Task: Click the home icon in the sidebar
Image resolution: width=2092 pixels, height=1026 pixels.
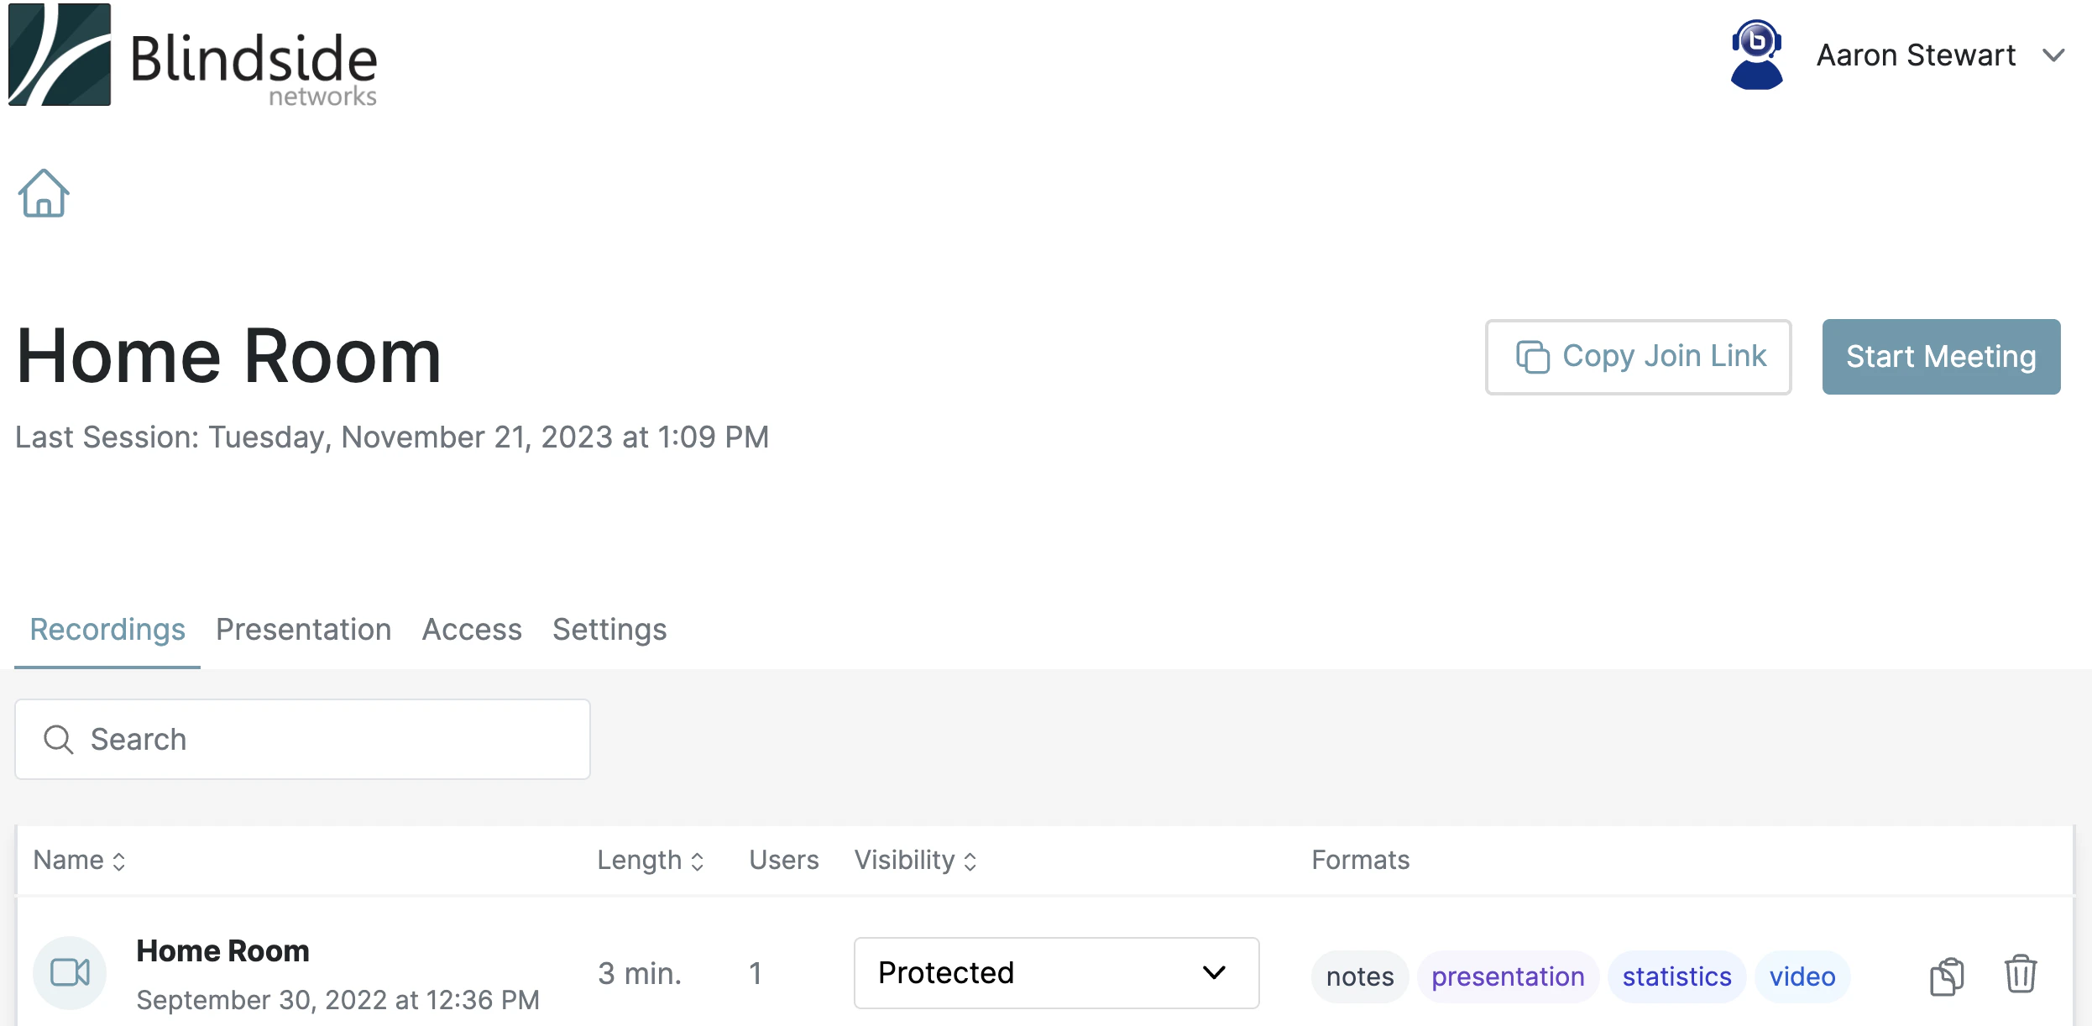Action: (x=43, y=193)
